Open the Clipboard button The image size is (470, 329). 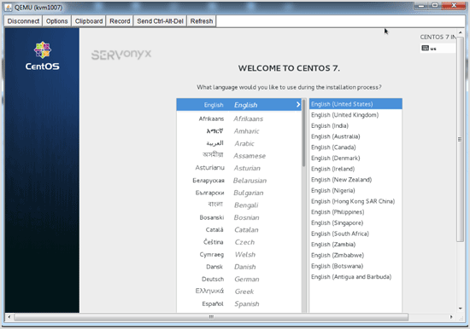pos(89,21)
